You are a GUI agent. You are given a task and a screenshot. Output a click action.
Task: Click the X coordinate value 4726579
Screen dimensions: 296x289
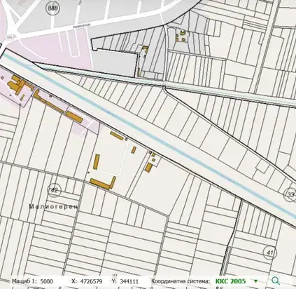pos(91,281)
